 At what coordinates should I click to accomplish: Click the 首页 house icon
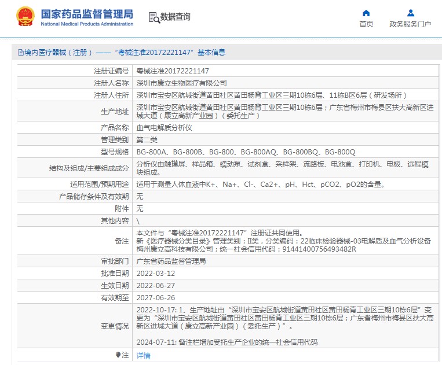pos(366,13)
